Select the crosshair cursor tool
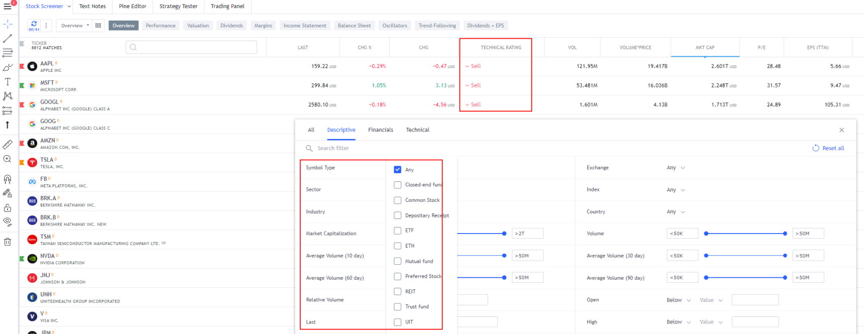Image resolution: width=864 pixels, height=334 pixels. pos(8,24)
